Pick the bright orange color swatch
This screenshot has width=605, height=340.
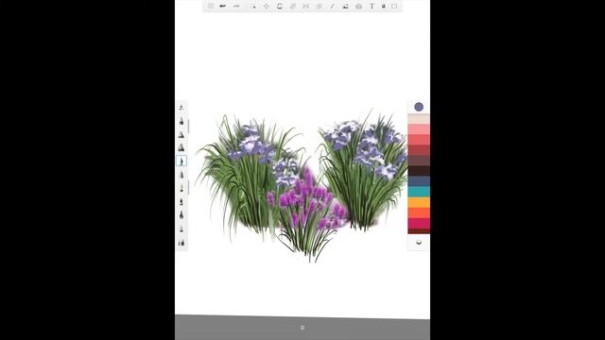[x=419, y=212]
